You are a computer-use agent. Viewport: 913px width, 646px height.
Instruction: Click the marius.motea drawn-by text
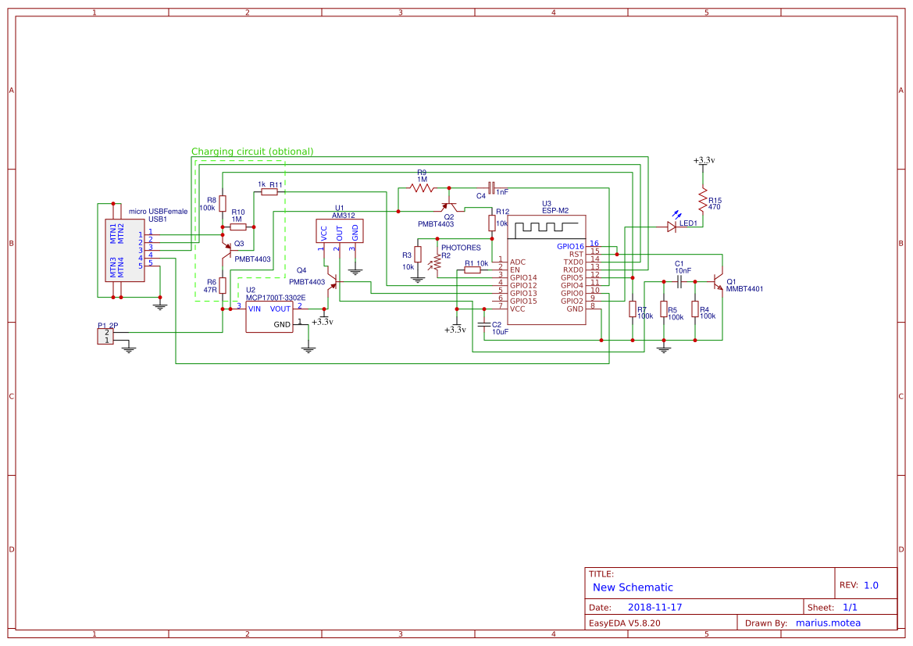828,623
